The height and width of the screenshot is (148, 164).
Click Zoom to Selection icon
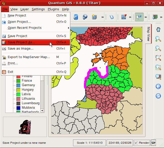pos(158,67)
